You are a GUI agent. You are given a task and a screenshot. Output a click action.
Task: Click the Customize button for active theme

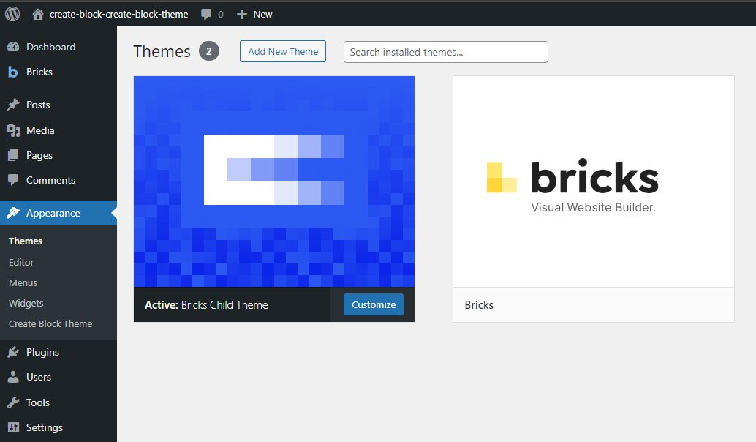(374, 304)
